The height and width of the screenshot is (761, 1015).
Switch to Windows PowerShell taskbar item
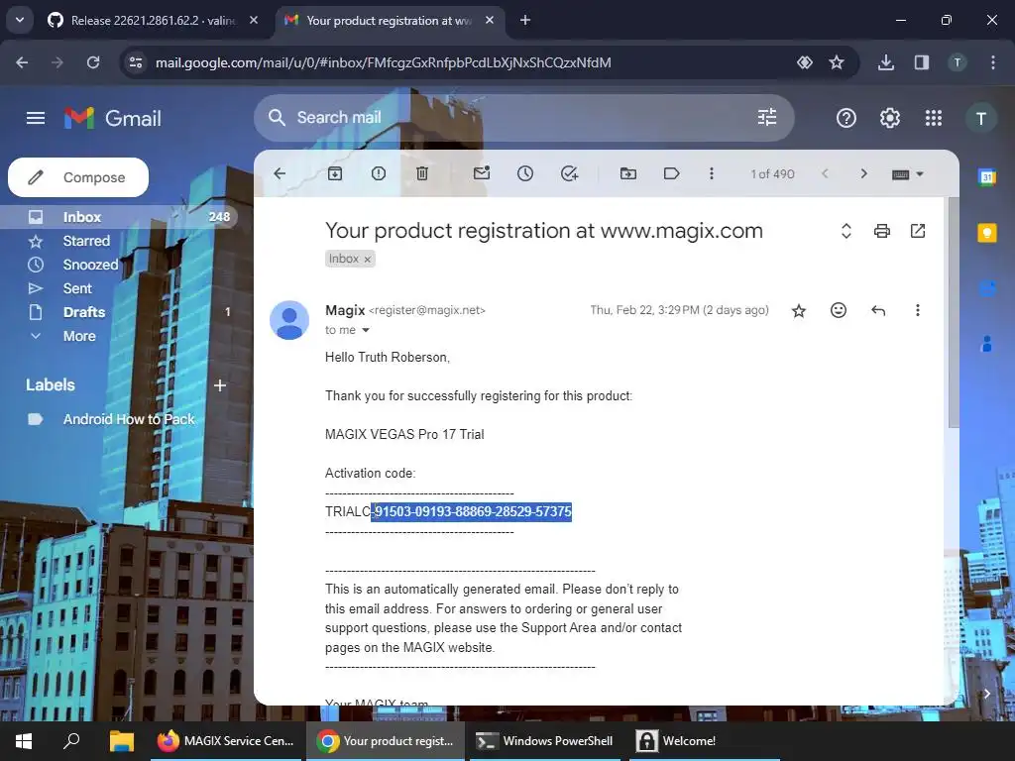coord(544,741)
